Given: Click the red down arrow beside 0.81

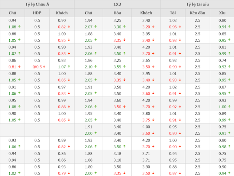Looking at the screenshot, I should coord(19,67).
